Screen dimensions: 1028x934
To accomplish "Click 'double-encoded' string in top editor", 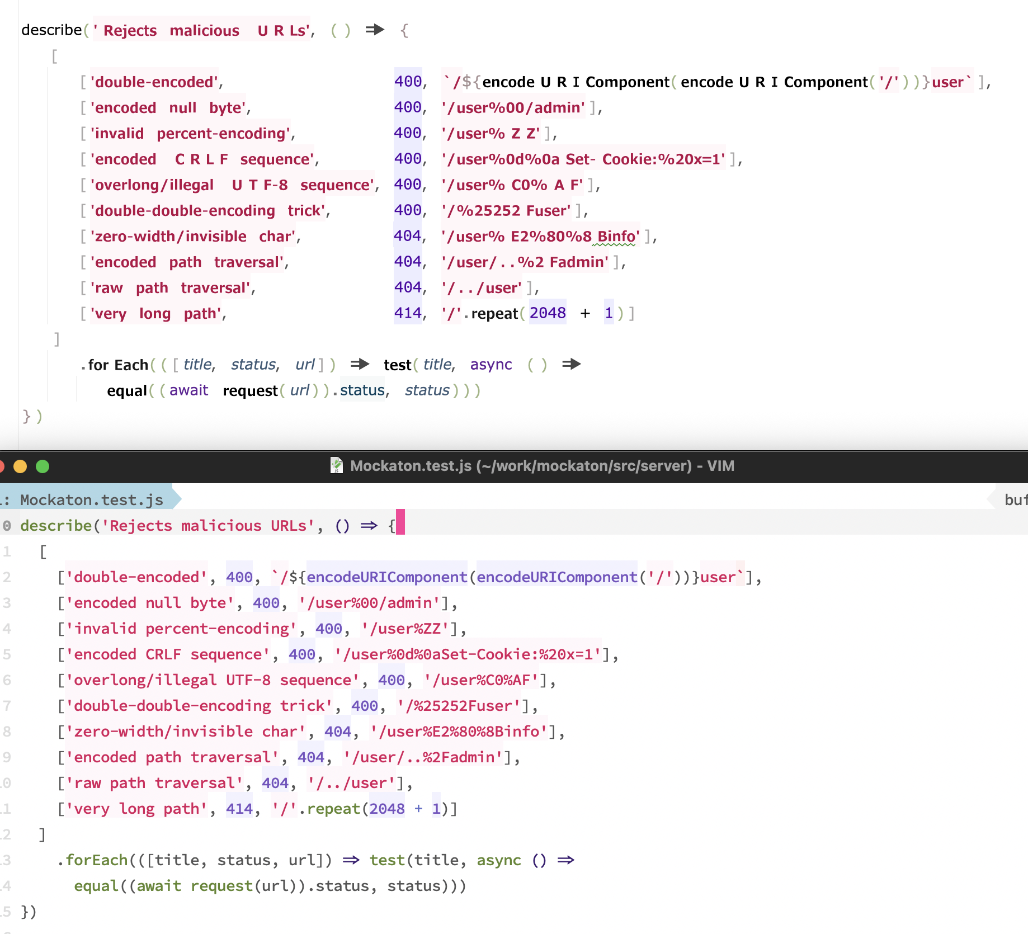I will [154, 82].
